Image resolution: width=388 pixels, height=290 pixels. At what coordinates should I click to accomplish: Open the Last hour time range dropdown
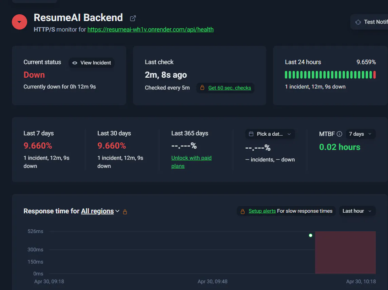pyautogui.click(x=357, y=211)
